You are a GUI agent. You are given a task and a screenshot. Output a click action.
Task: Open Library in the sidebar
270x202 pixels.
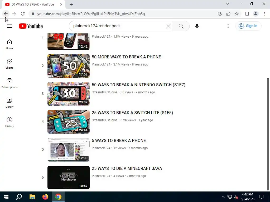(9, 103)
